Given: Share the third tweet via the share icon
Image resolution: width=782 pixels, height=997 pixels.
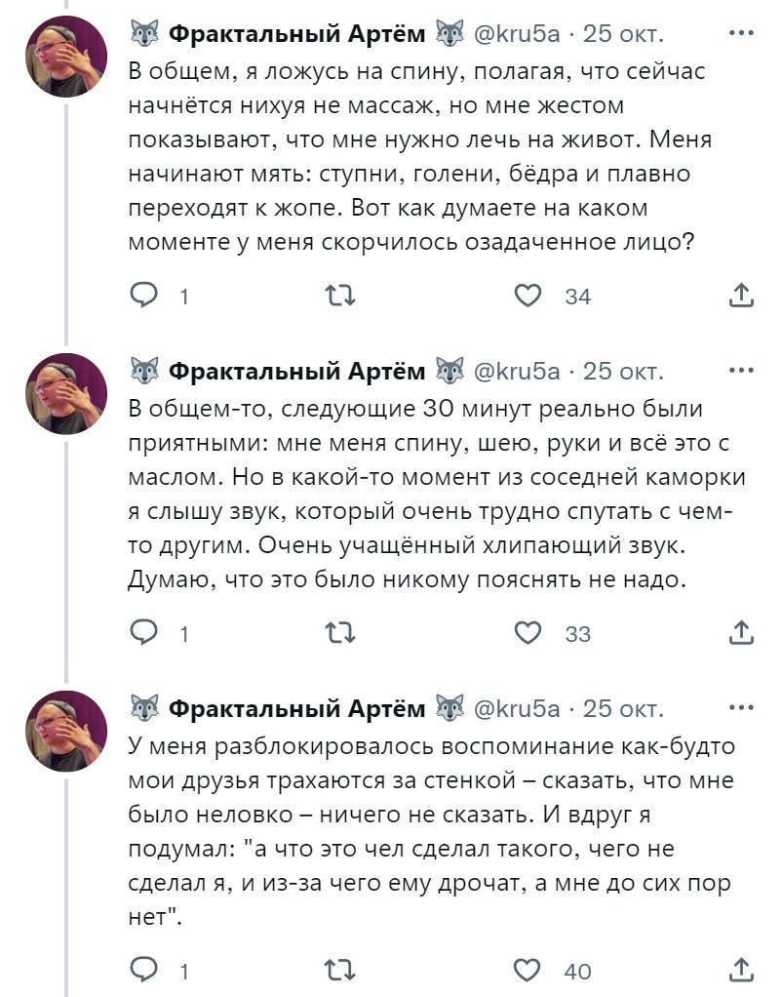Looking at the screenshot, I should pos(741,970).
